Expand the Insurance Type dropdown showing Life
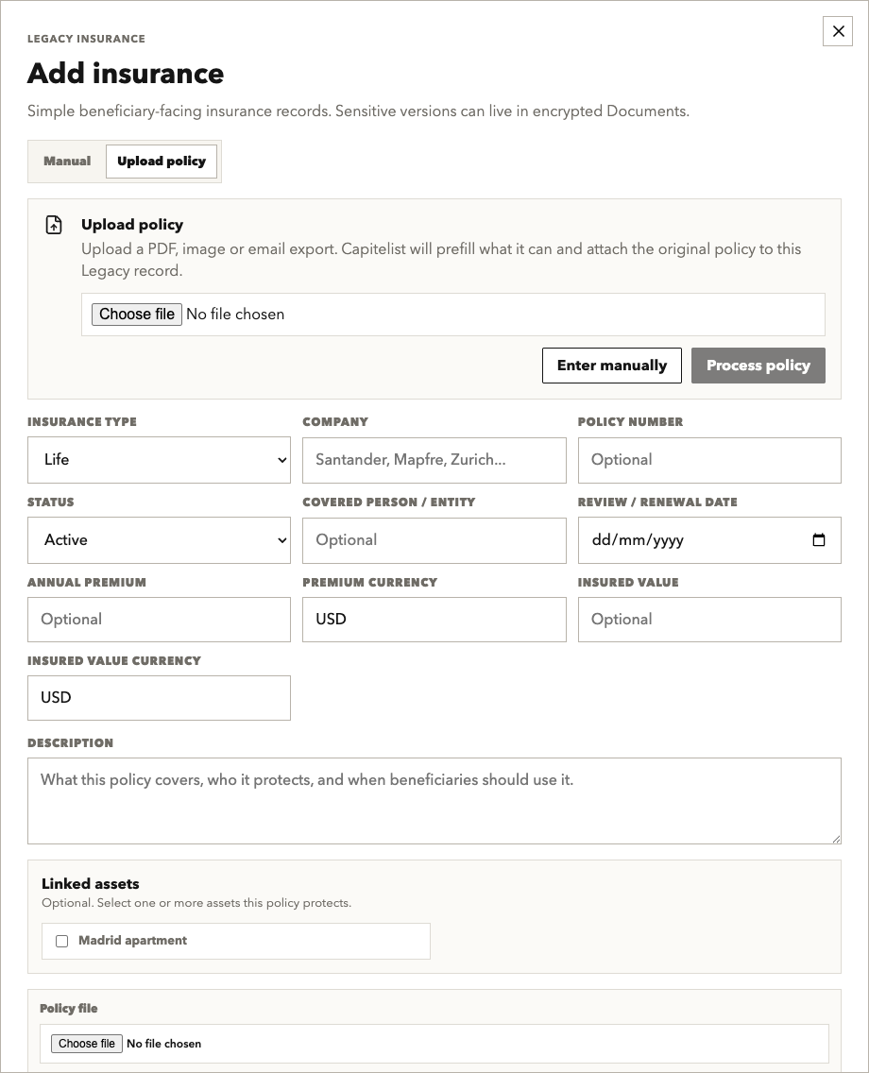869x1073 pixels. pos(159,460)
